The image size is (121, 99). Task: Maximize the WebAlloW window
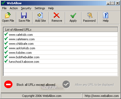[113, 3]
